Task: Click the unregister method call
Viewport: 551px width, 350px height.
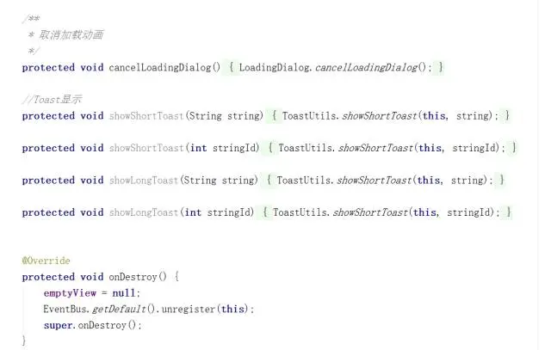Action: (x=188, y=309)
